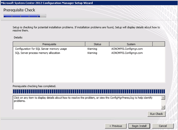Viewport: 178px width, 130px height.
Task: Click 'Prerequisite checking has completed.' text
Action: click(x=34, y=86)
